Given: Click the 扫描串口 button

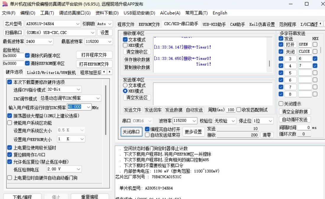Looking at the screenshot, I should click(x=14, y=32).
